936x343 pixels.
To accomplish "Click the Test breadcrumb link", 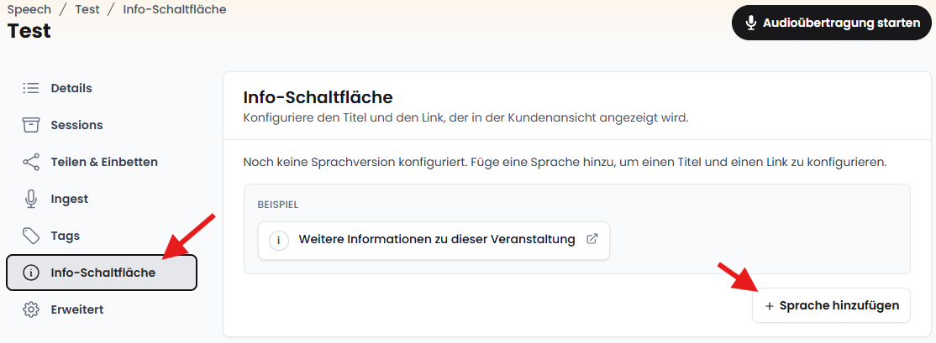I will tap(87, 9).
